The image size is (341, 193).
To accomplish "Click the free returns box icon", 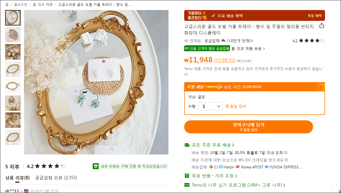I will [187, 176].
